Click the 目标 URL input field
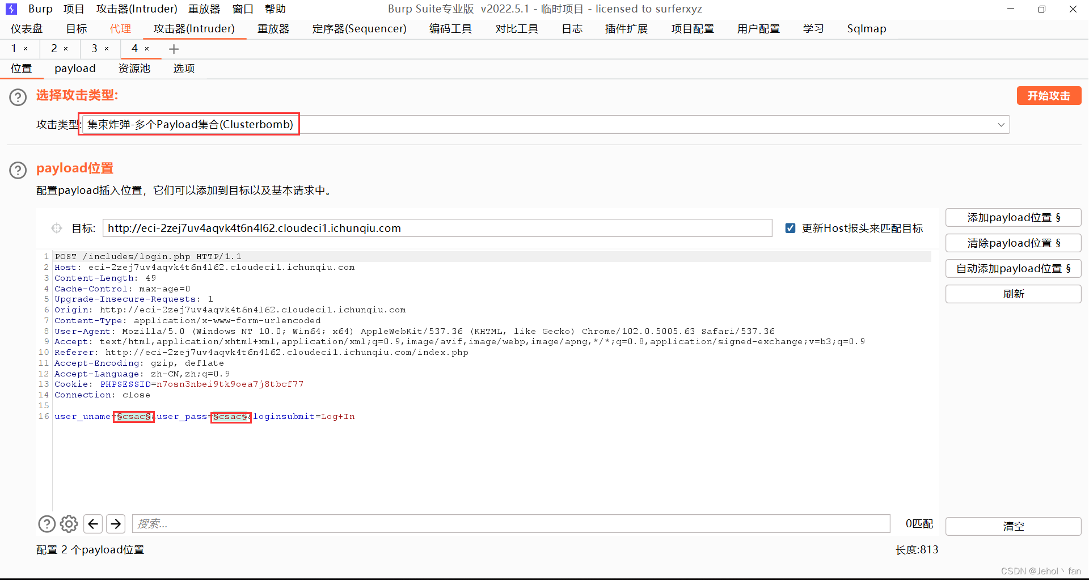1089x580 pixels. pos(437,228)
